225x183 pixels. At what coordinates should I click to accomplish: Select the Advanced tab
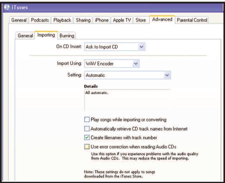[162, 19]
